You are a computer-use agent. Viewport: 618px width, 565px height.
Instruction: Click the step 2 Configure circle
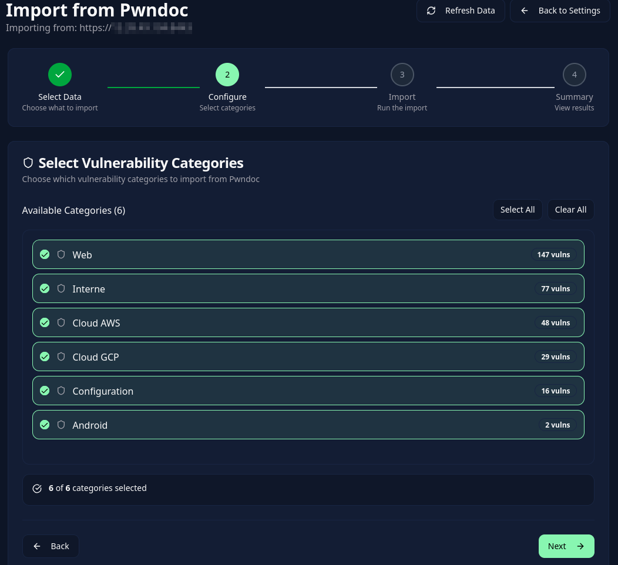click(x=227, y=75)
